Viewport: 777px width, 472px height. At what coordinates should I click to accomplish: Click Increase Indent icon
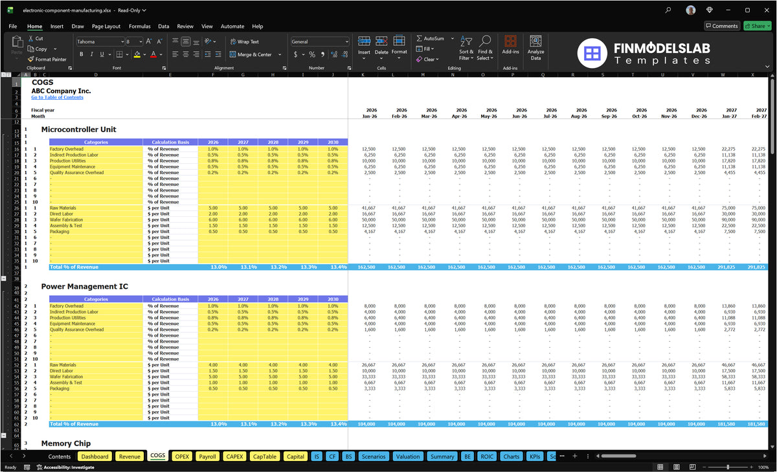[x=218, y=54]
